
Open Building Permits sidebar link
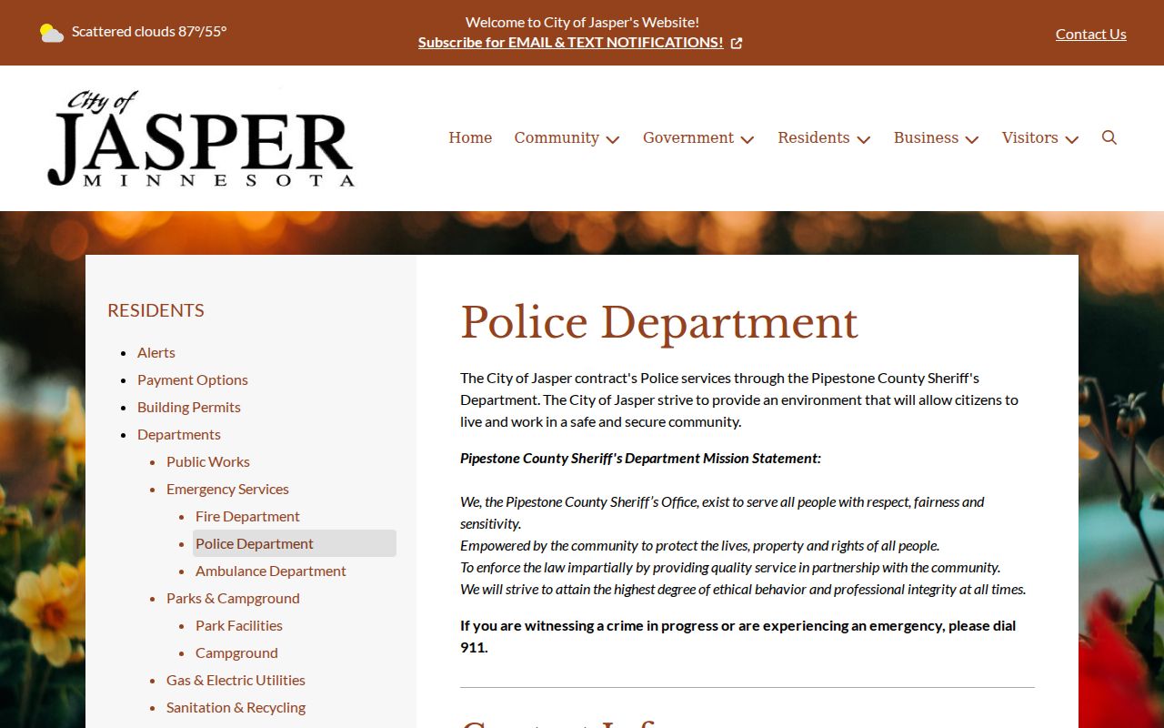click(189, 407)
